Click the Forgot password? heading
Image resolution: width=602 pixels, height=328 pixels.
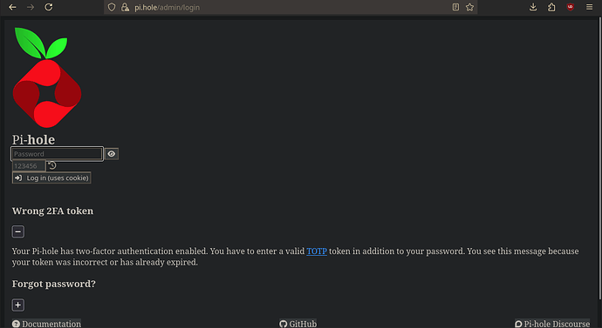(54, 284)
